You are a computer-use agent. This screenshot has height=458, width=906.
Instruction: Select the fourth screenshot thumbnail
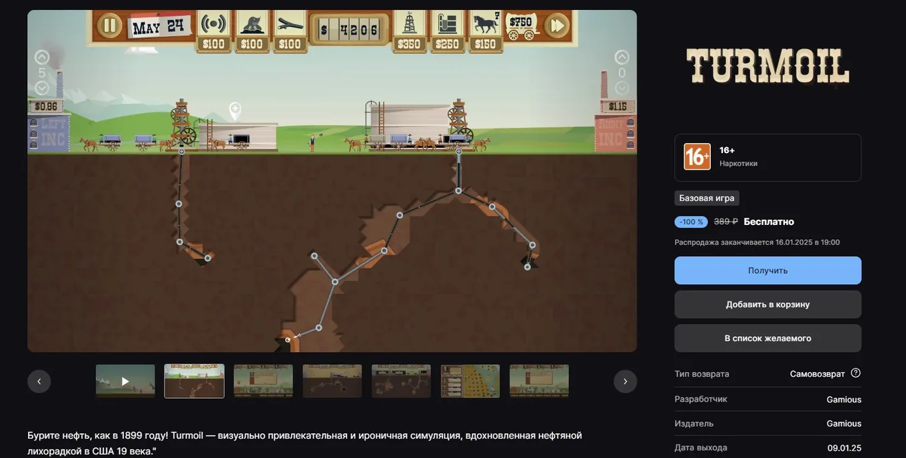[x=332, y=381]
